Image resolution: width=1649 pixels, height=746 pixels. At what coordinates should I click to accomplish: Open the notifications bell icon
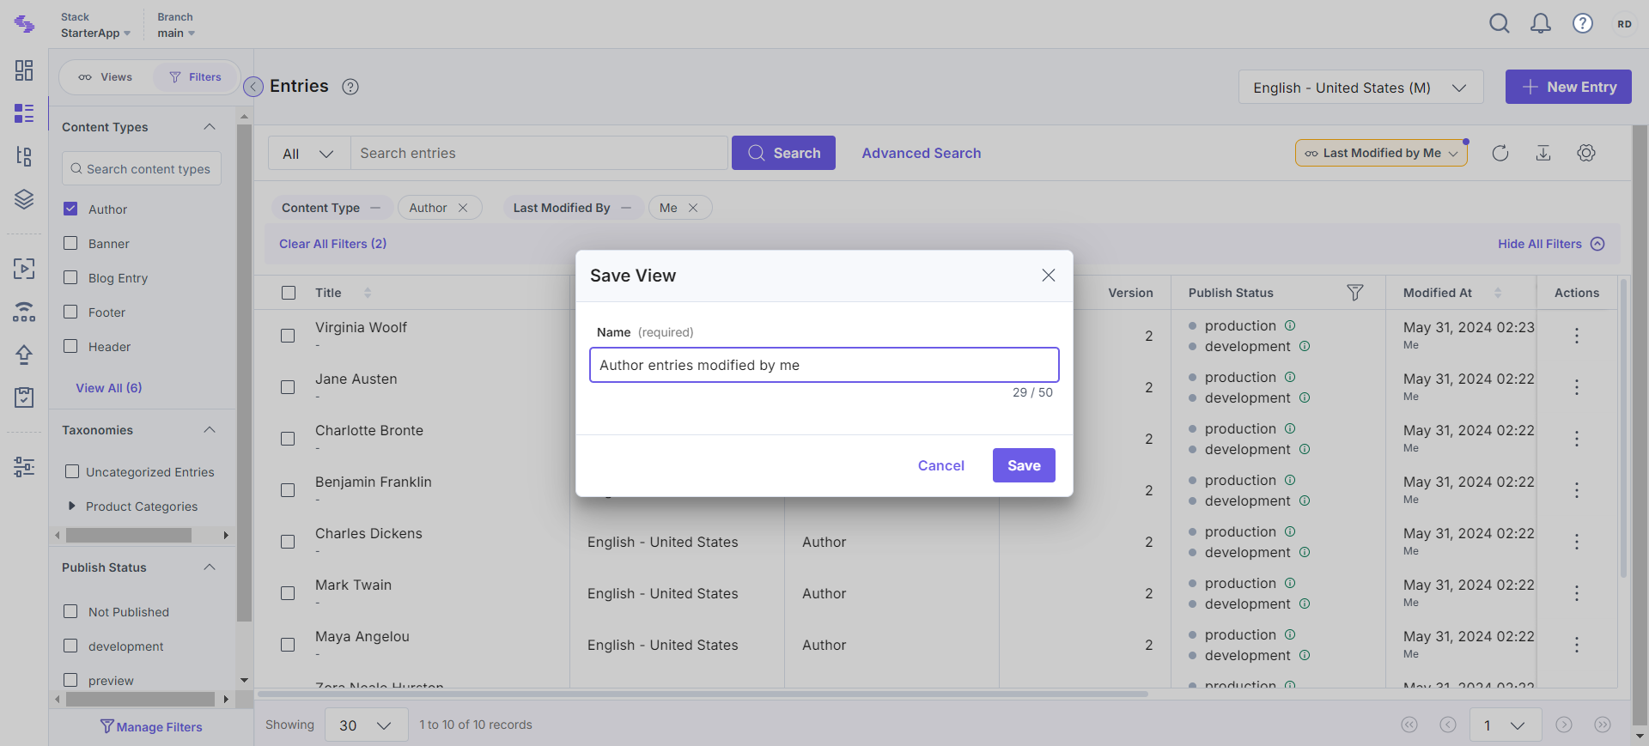coord(1541,23)
